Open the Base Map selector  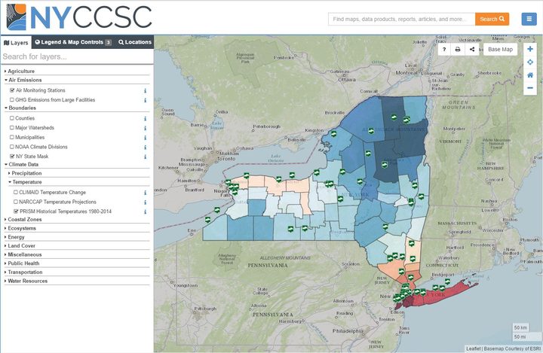pyautogui.click(x=500, y=50)
